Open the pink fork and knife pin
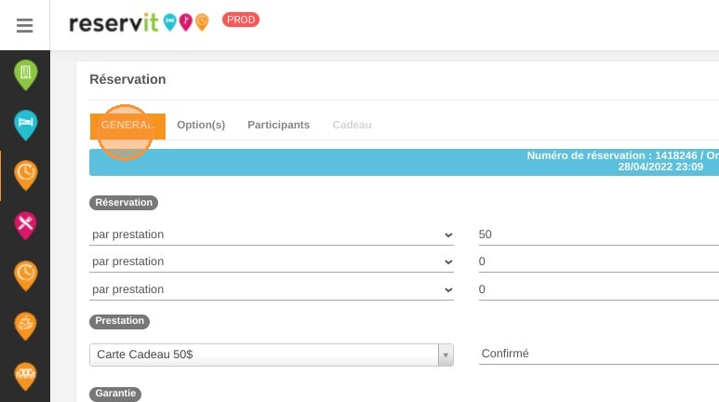719x402 pixels. pyautogui.click(x=26, y=225)
